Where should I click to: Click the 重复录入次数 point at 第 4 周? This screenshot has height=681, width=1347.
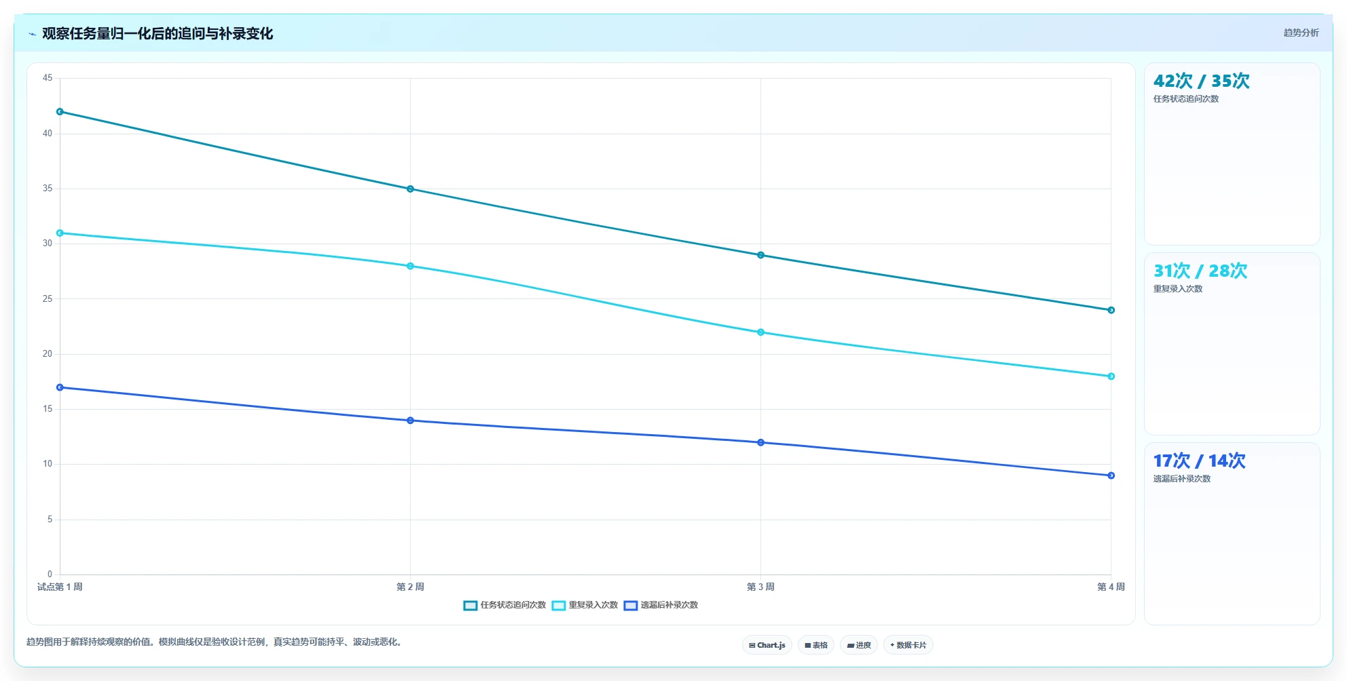[1111, 376]
